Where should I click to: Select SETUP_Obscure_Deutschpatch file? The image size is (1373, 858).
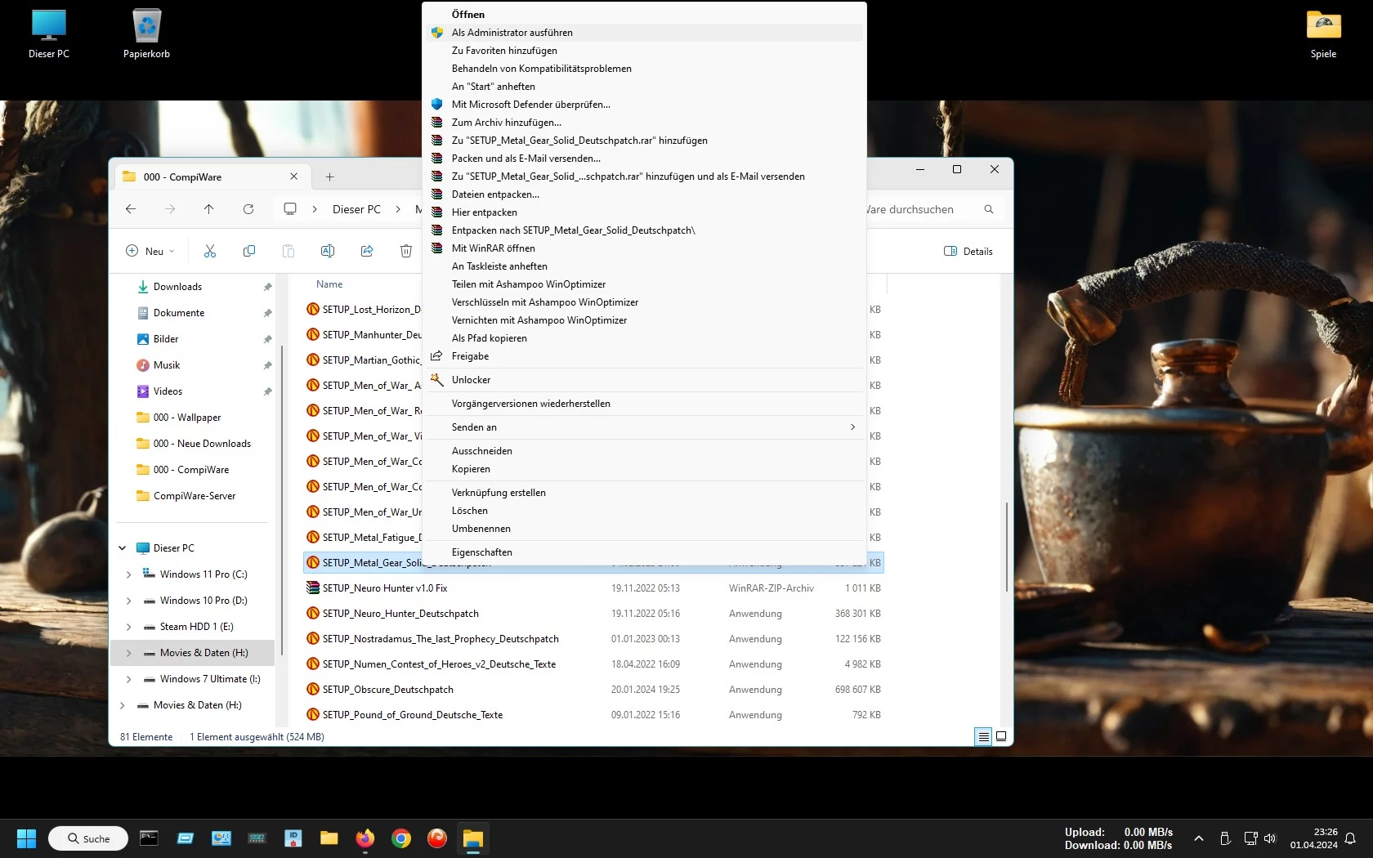[x=593, y=690]
